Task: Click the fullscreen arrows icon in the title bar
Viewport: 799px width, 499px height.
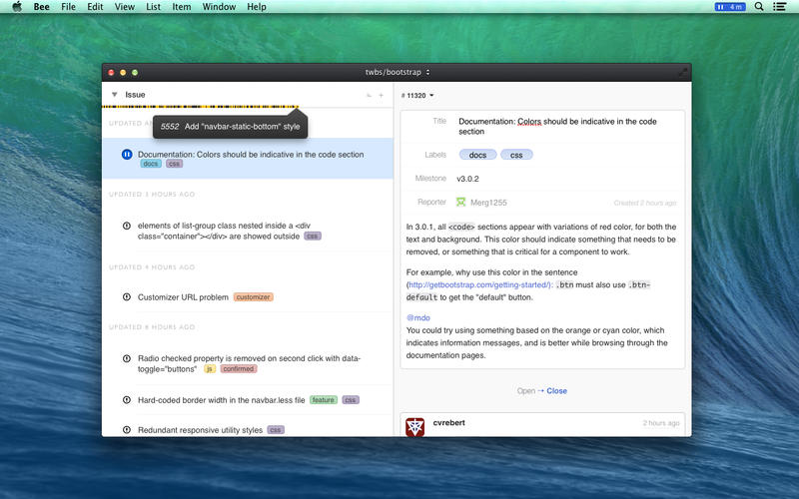Action: click(x=683, y=72)
